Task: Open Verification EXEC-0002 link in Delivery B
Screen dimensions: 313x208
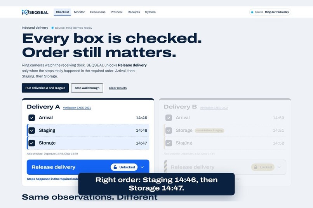Action: tap(214, 108)
